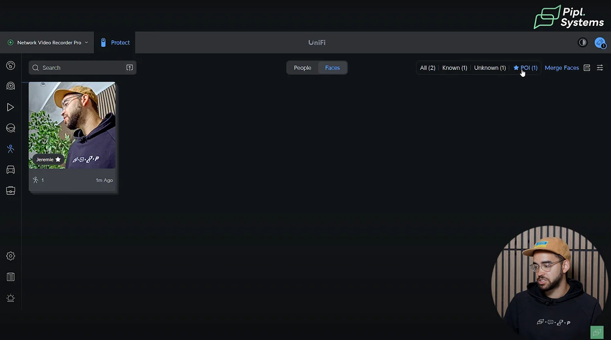The height and width of the screenshot is (340, 611).
Task: Open the filter options sliders icon
Action: click(600, 68)
